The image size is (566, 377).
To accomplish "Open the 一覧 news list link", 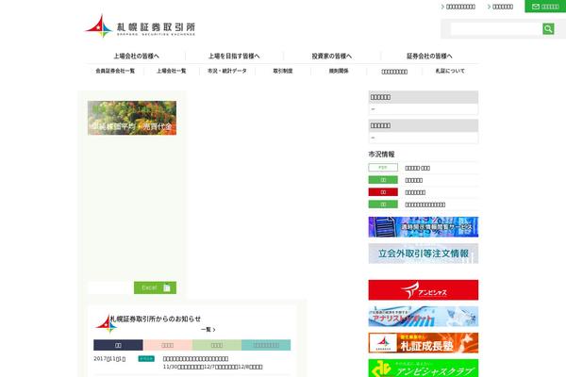I will [208, 329].
